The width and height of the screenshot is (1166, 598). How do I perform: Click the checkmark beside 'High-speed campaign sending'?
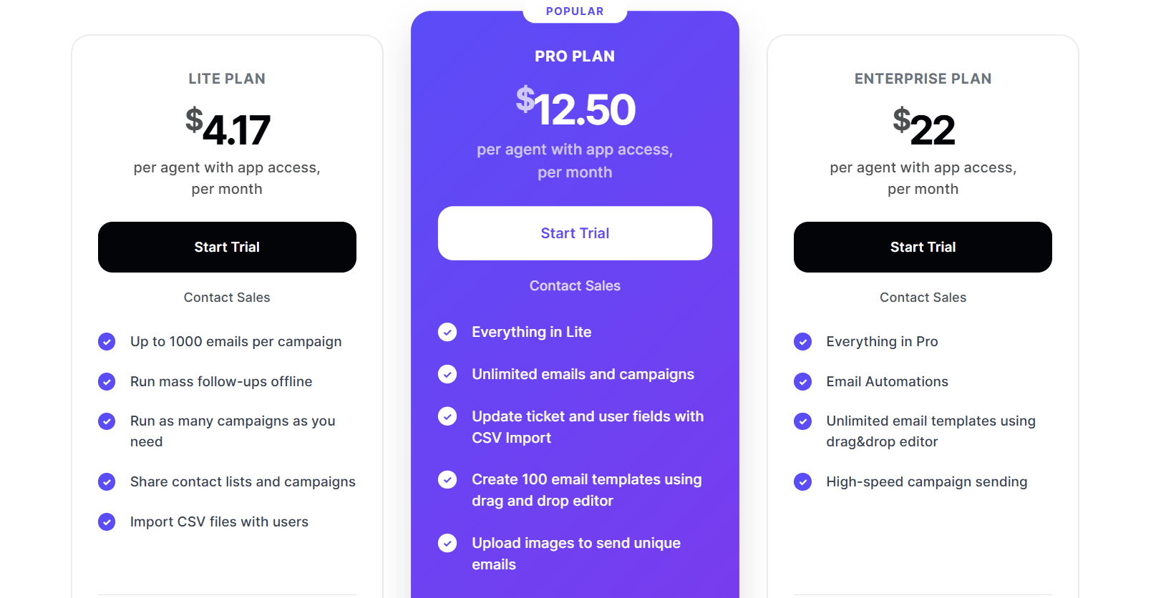pos(802,481)
